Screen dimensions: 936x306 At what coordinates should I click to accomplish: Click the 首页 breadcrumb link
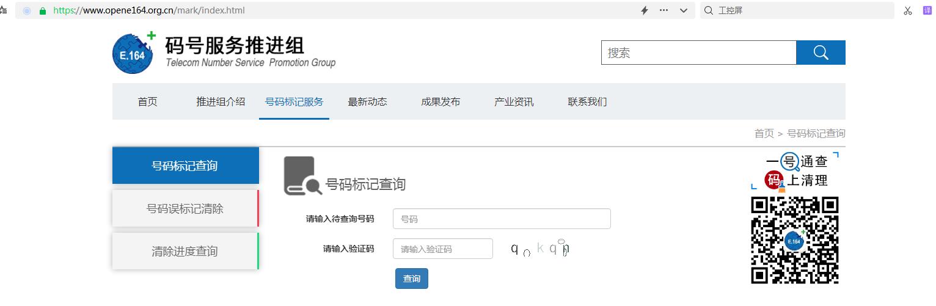tap(764, 133)
